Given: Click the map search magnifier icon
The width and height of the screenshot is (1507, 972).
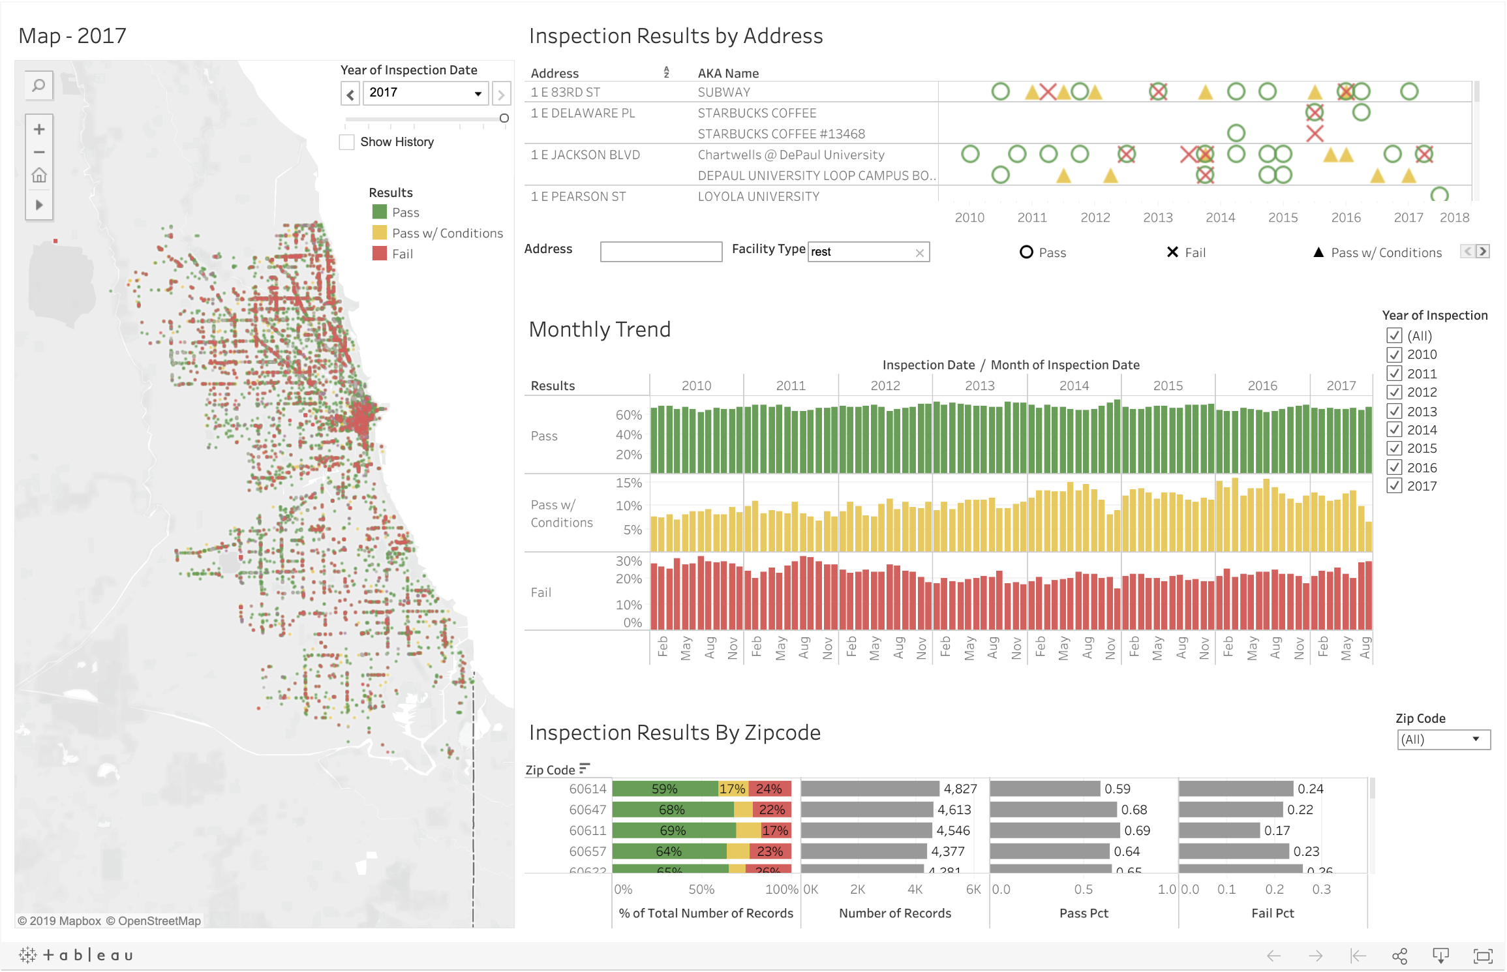Looking at the screenshot, I should pos(39,86).
